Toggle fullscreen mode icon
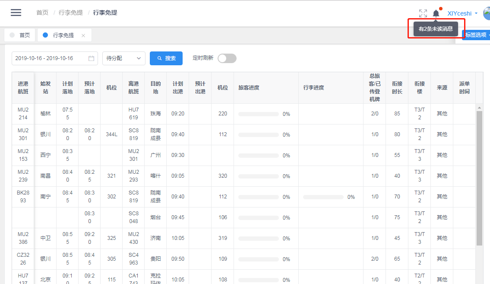Screen dimensions: 490x284 (x=423, y=13)
